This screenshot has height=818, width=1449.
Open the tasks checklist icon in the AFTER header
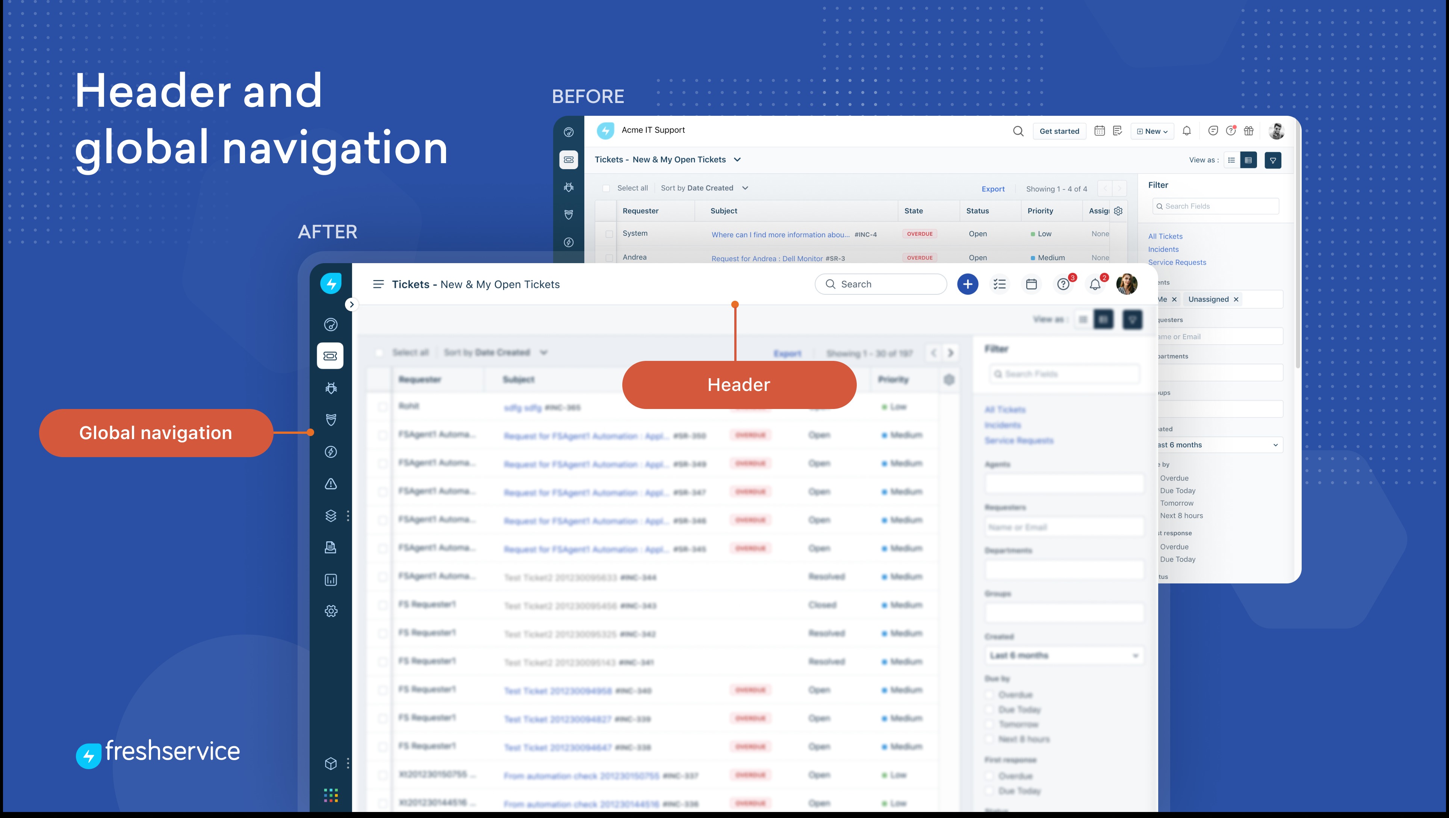[1000, 284]
